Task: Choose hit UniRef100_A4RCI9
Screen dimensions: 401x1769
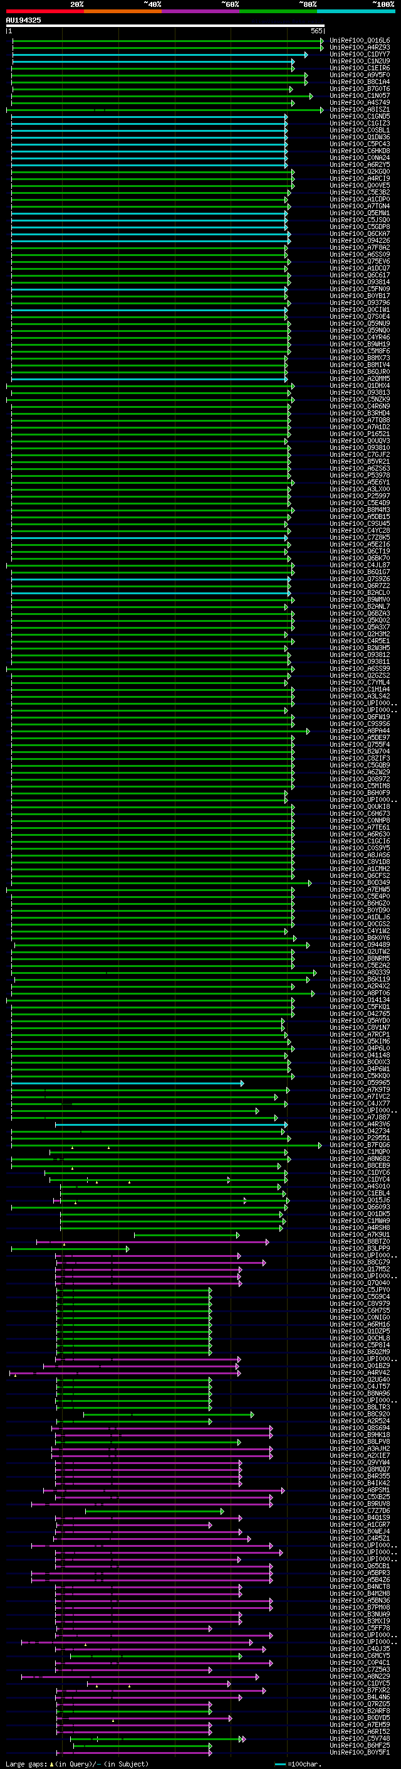Action: pyautogui.click(x=360, y=179)
